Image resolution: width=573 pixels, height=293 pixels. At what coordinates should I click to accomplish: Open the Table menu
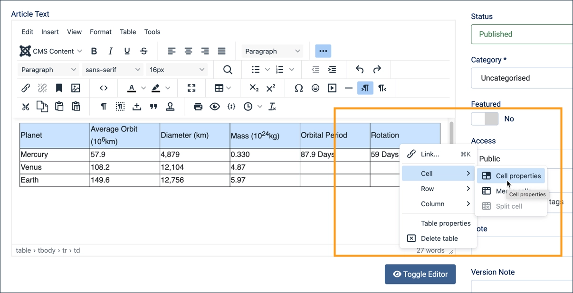pos(127,32)
